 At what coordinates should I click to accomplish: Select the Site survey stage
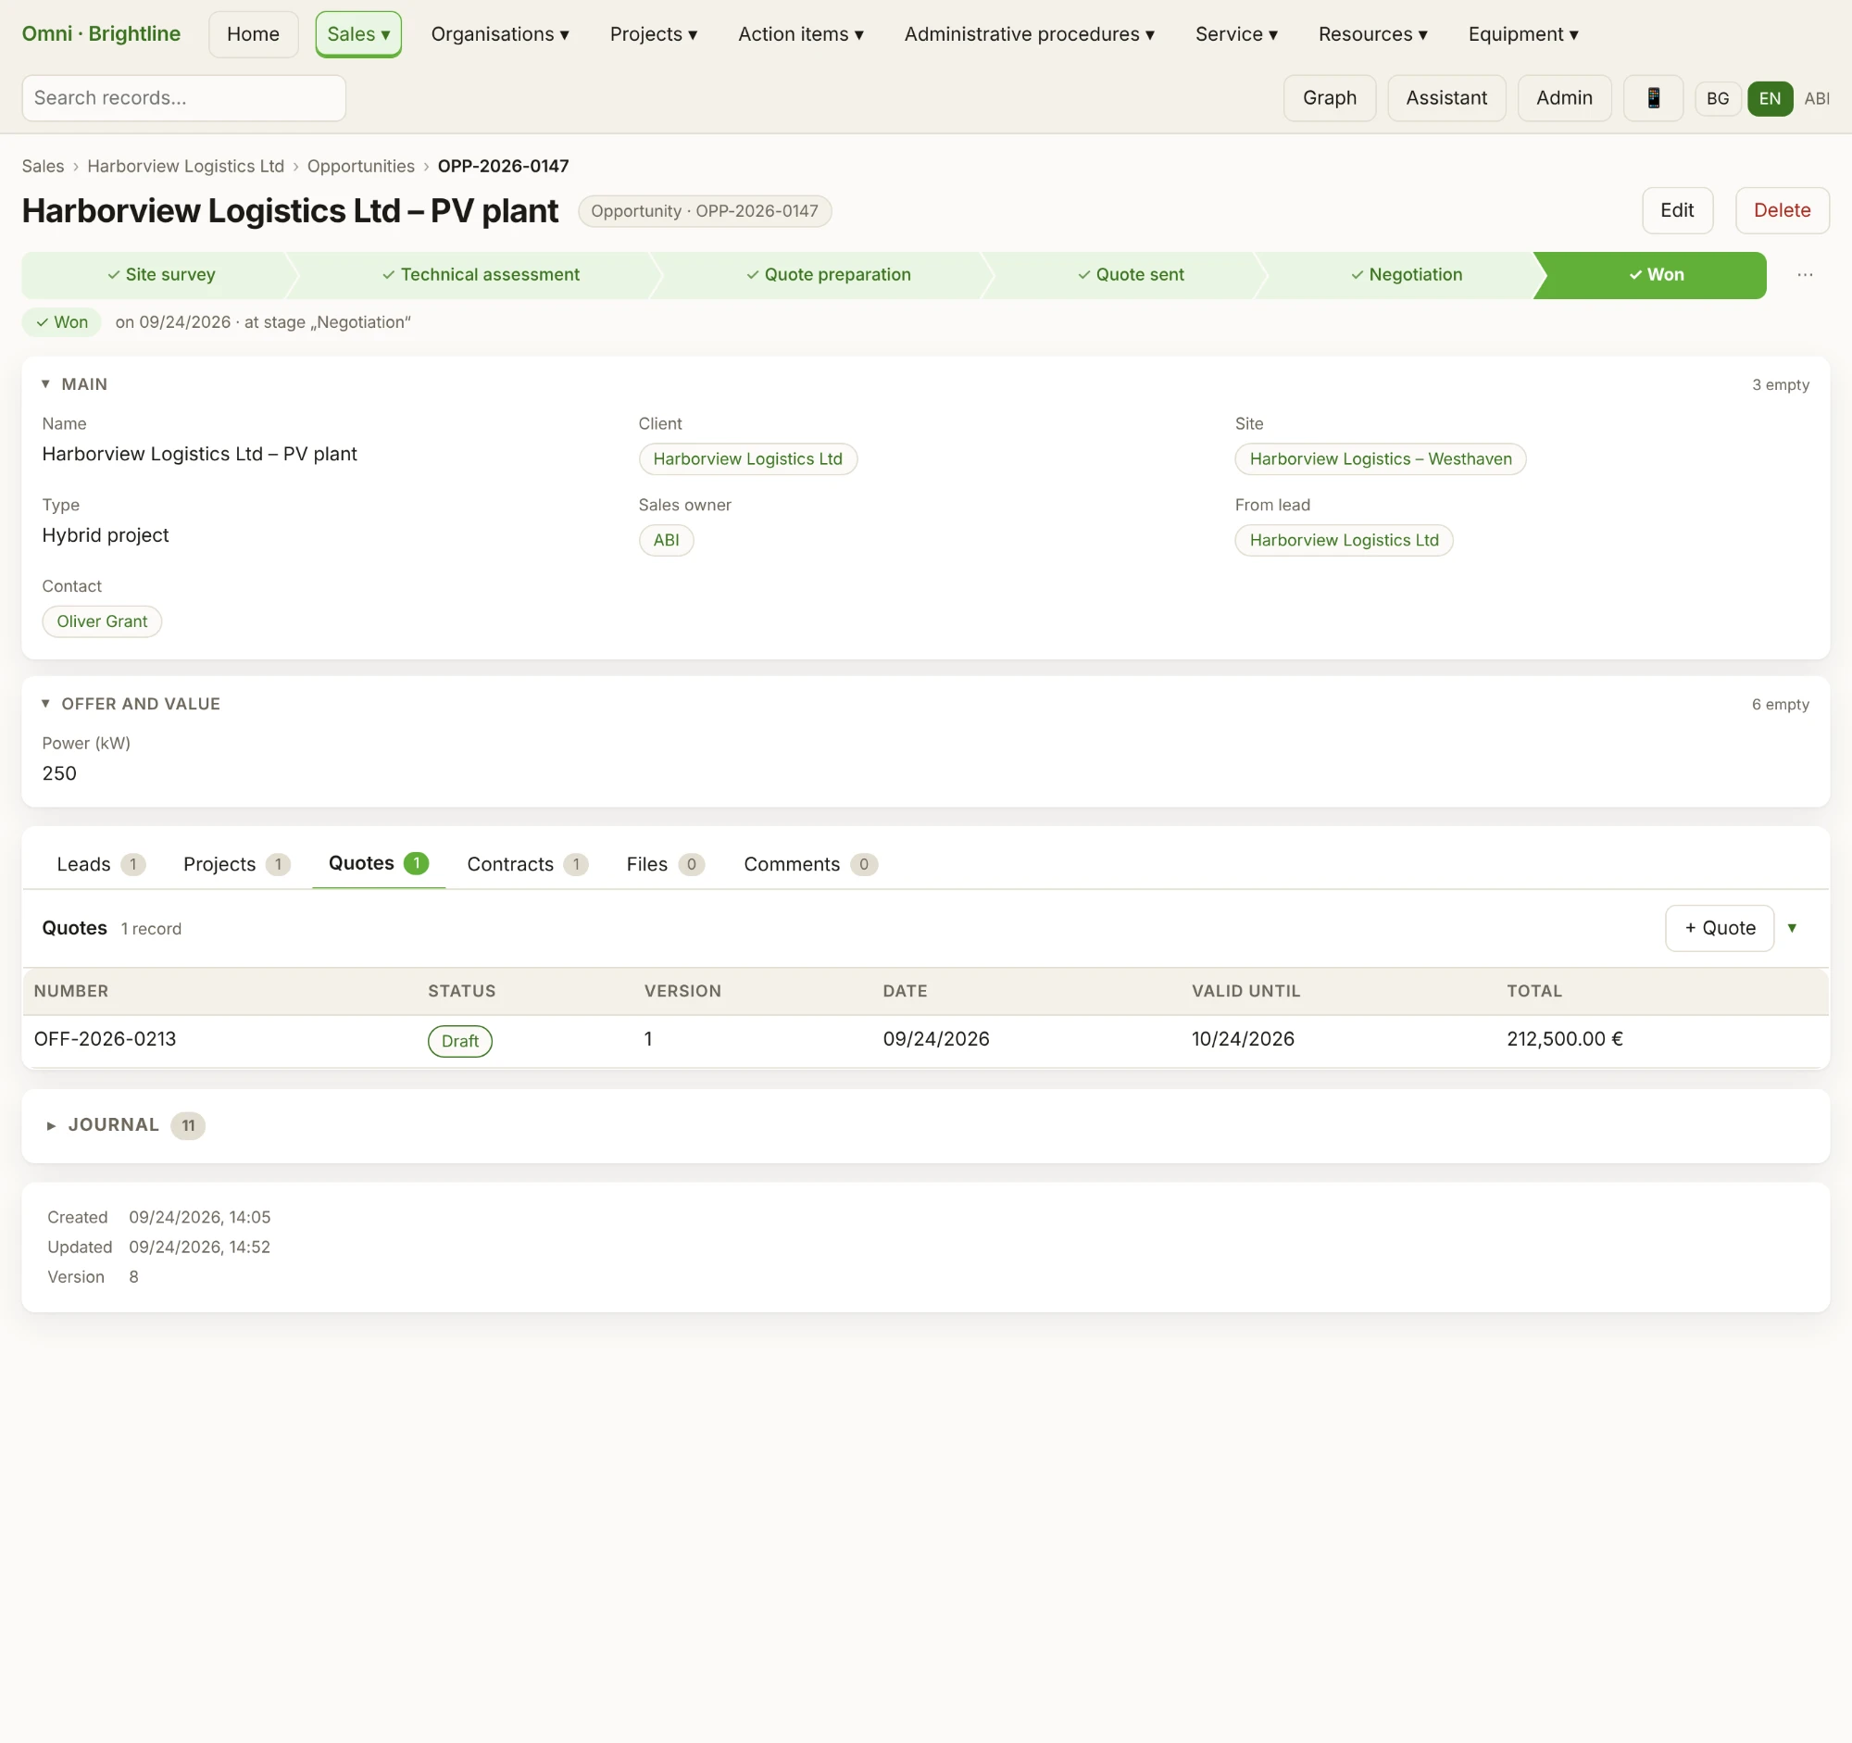pyautogui.click(x=160, y=275)
